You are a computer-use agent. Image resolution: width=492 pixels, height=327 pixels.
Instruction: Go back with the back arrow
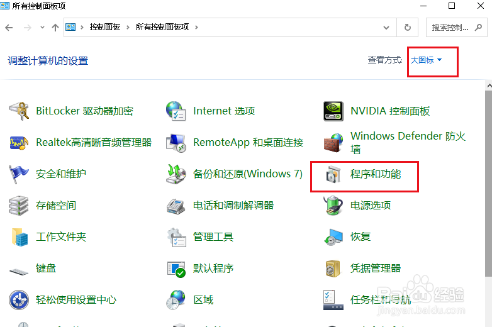click(9, 28)
